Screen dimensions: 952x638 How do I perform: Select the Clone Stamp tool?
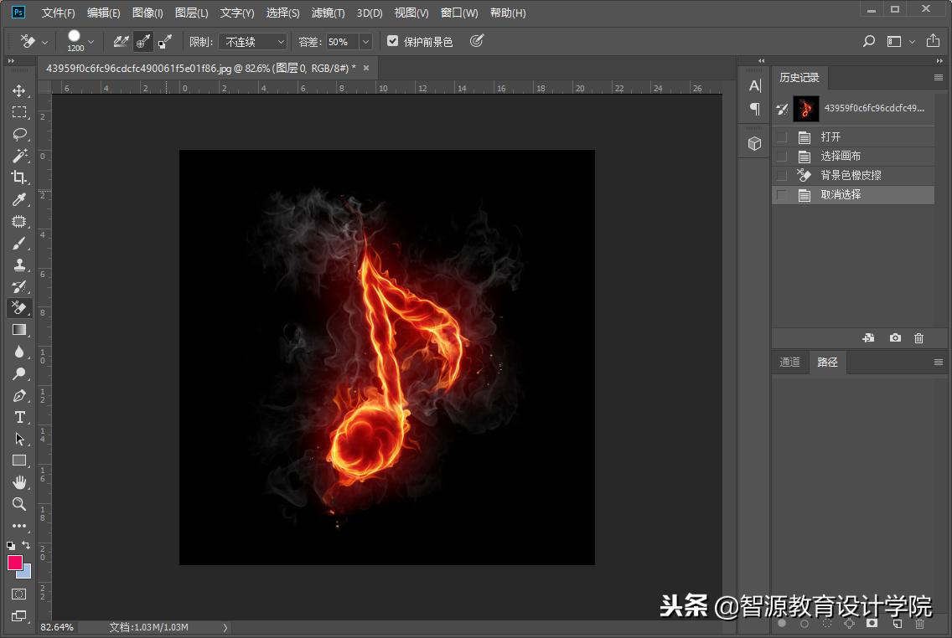[x=18, y=264]
